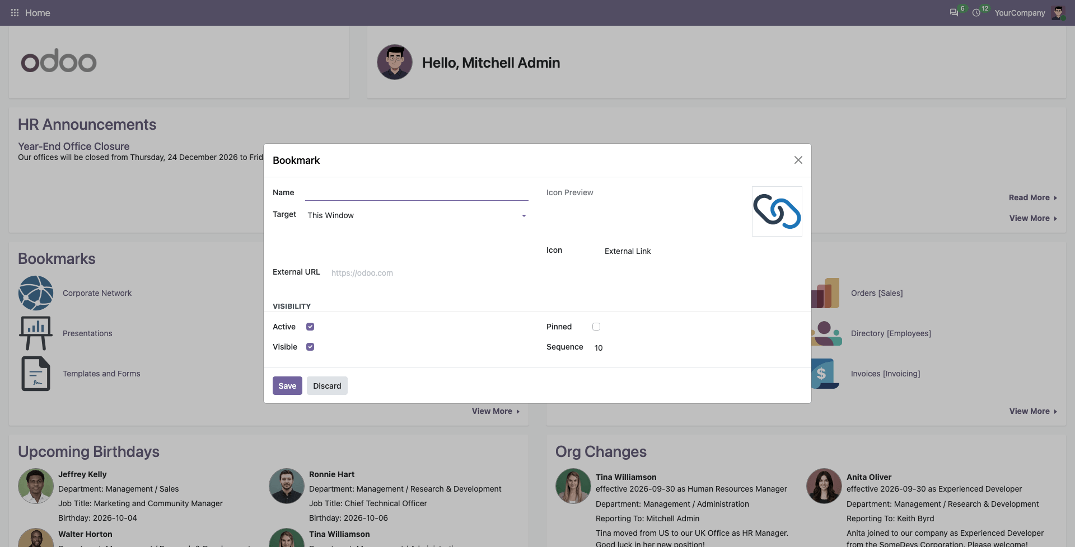Click Mitchell Admin's large avatar
This screenshot has height=547, width=1075.
(x=395, y=62)
